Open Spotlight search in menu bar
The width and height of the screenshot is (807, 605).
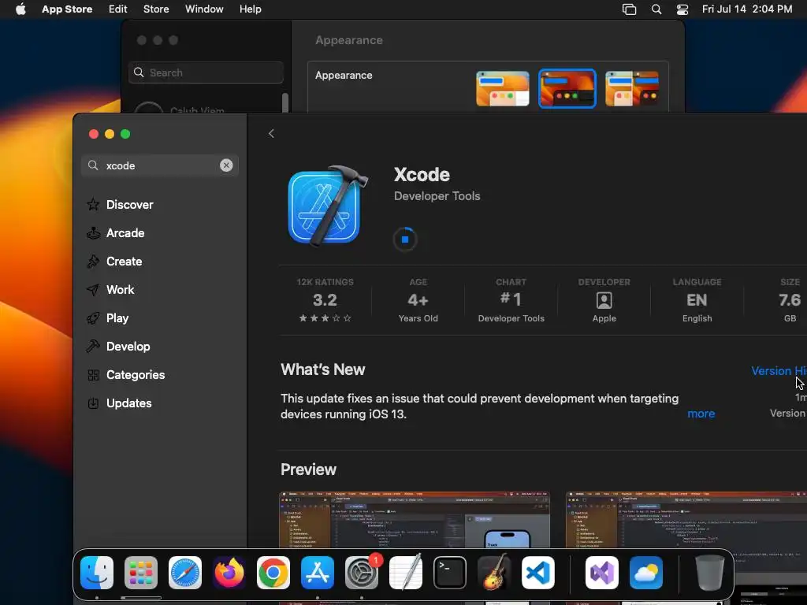click(656, 9)
